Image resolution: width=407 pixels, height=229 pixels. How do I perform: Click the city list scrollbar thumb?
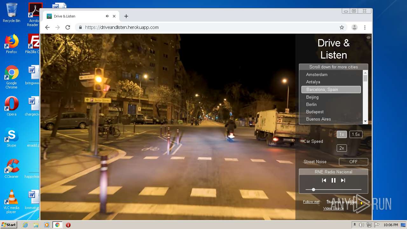coord(365,78)
